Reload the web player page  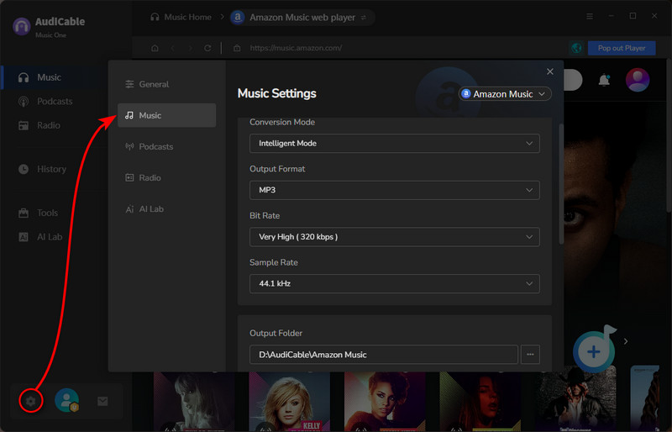pyautogui.click(x=207, y=48)
